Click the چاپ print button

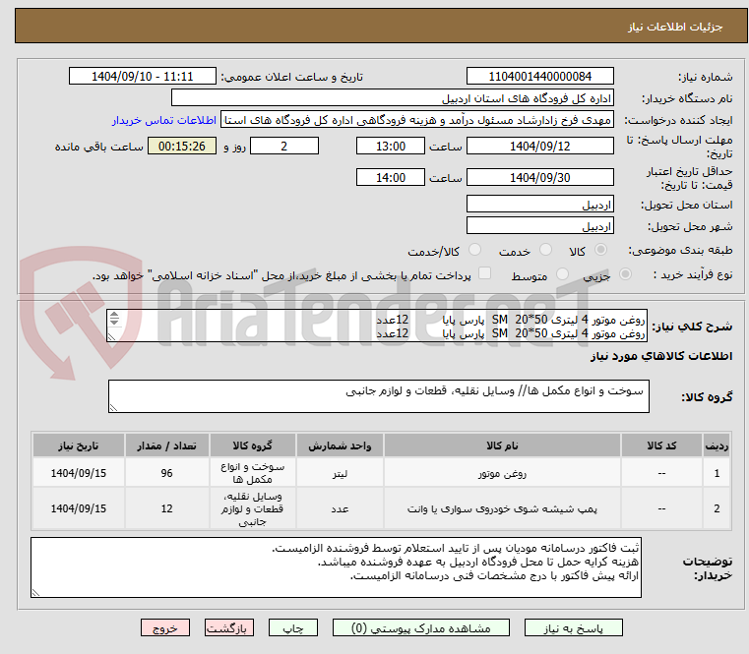(x=293, y=627)
